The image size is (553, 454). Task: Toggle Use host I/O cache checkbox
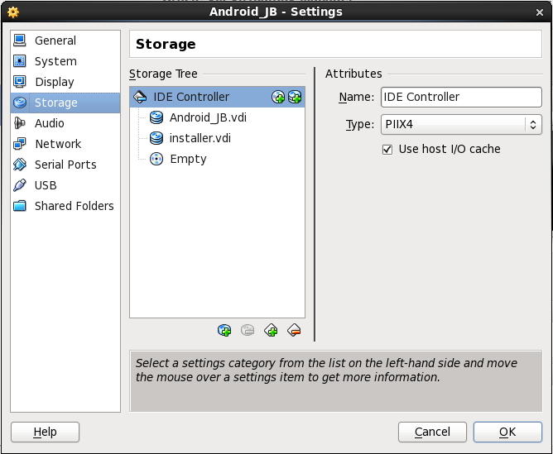point(387,150)
